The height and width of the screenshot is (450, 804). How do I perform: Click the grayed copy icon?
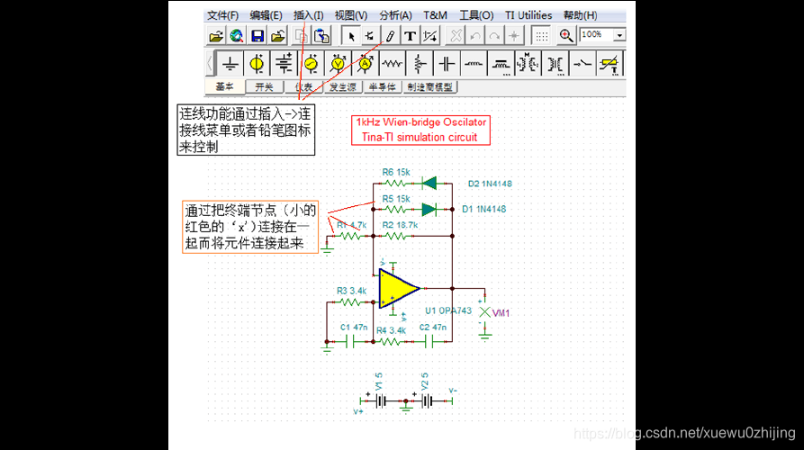(302, 36)
